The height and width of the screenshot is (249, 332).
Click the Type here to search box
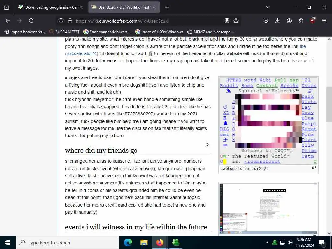(67, 243)
